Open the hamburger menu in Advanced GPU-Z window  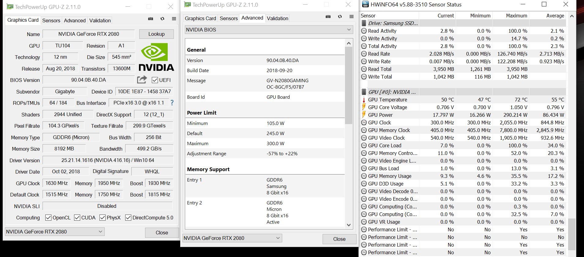351,17
